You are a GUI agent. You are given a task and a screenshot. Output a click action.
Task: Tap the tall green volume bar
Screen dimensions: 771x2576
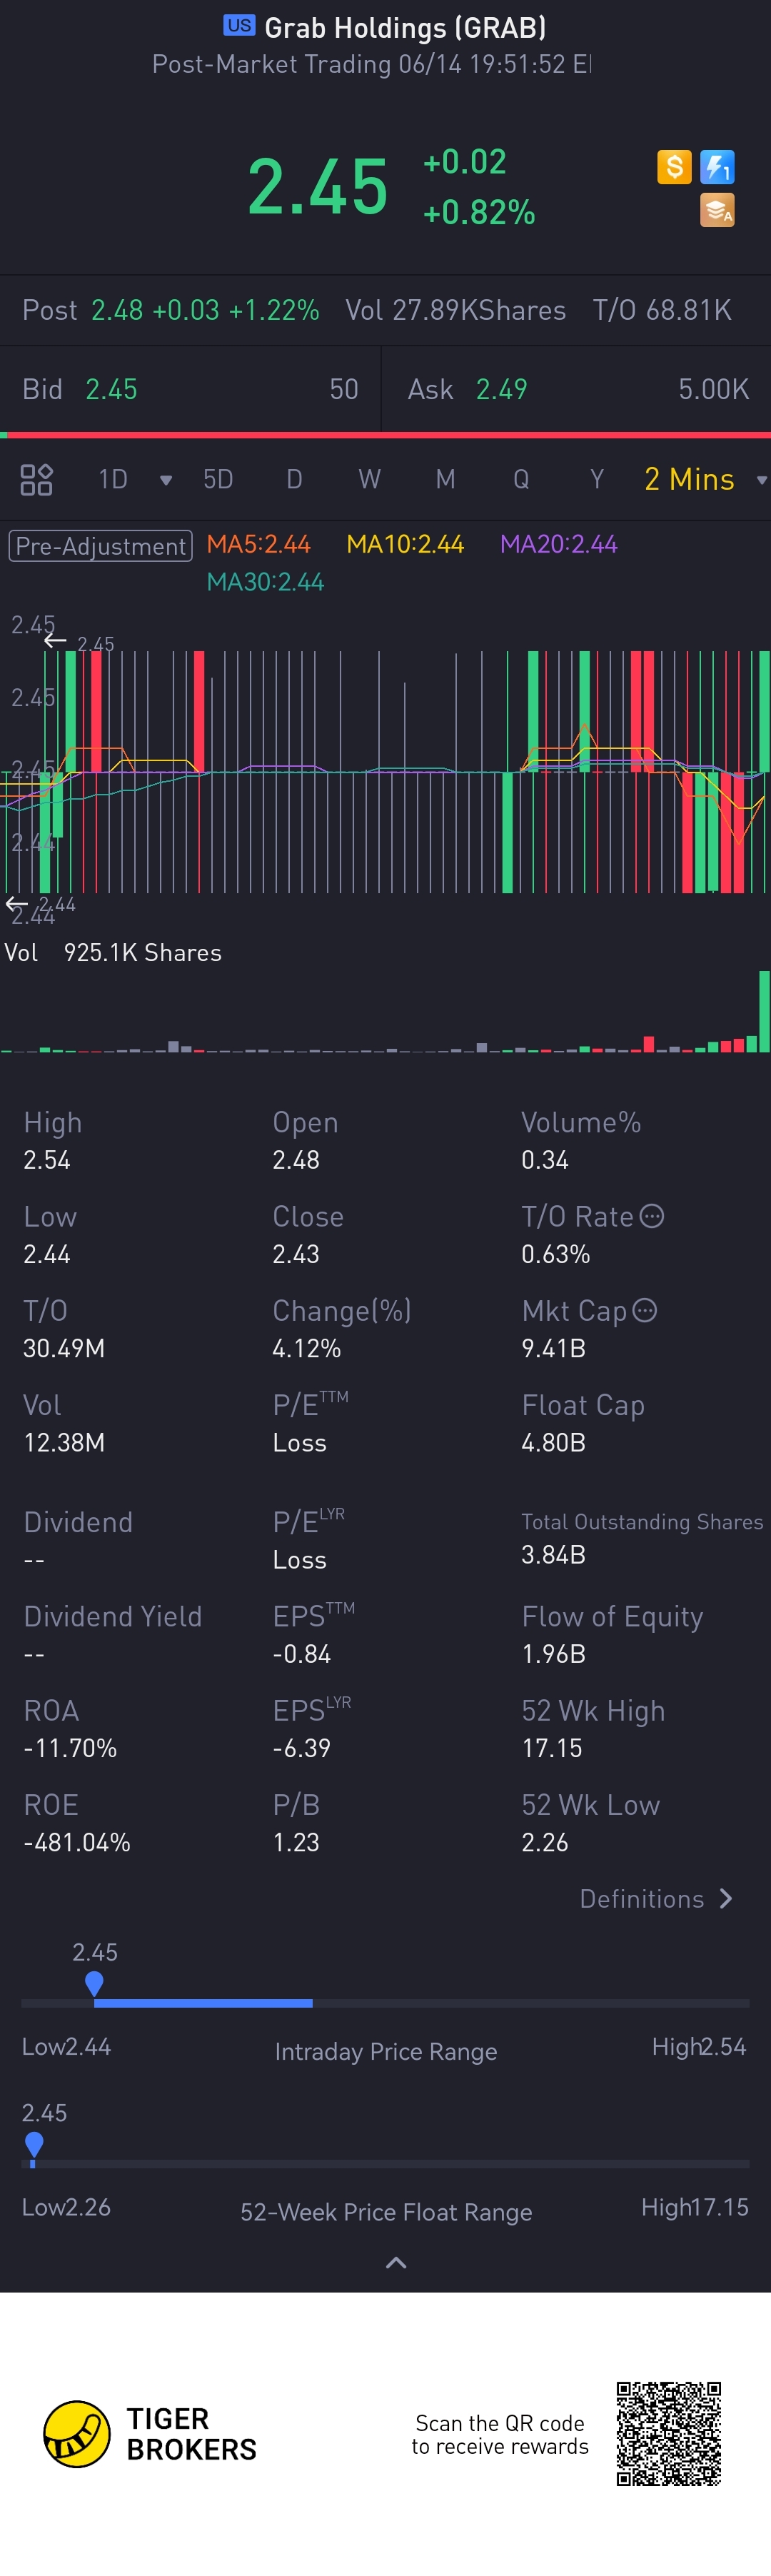[764, 1010]
